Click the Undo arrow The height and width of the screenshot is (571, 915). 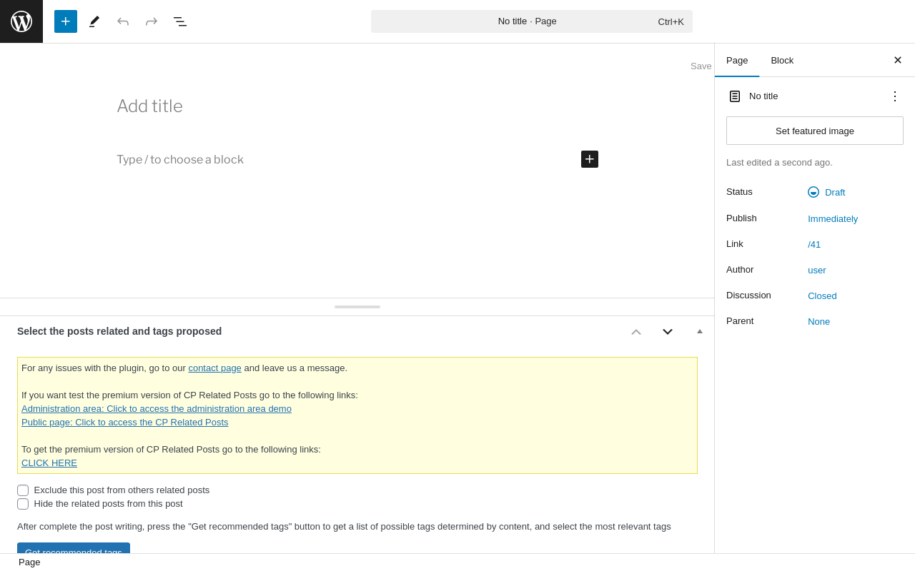pos(123,21)
